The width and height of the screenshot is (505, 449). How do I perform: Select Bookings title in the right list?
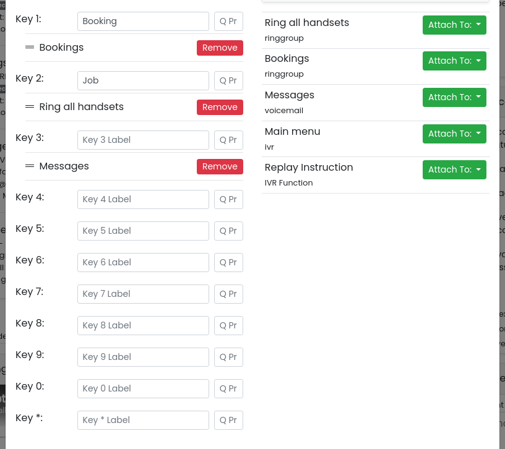(287, 59)
